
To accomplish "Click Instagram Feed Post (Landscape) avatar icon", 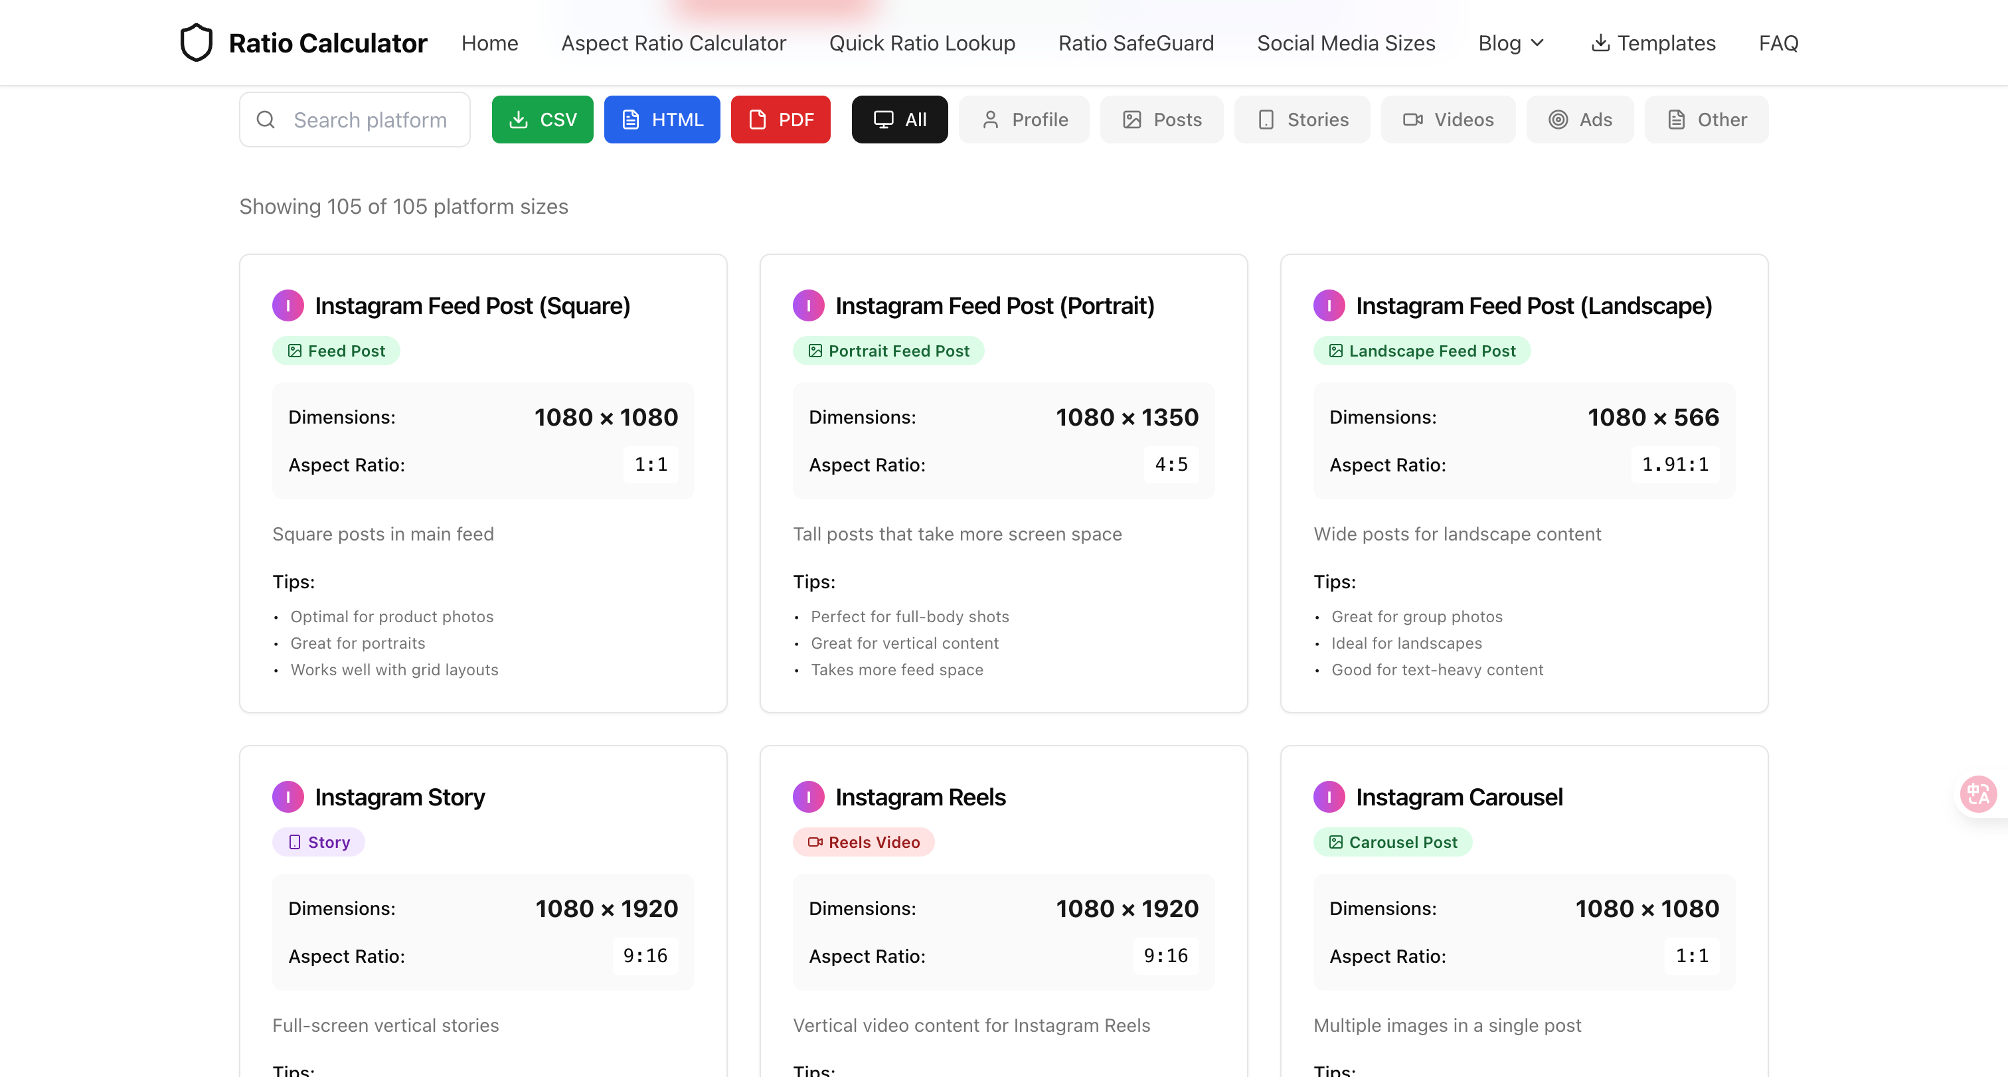I will pyautogui.click(x=1328, y=305).
